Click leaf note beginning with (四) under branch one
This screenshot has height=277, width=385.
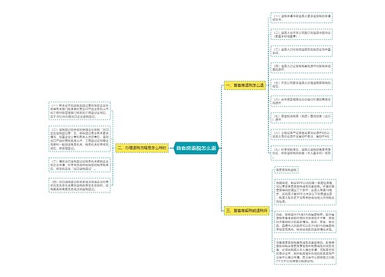[302, 68]
